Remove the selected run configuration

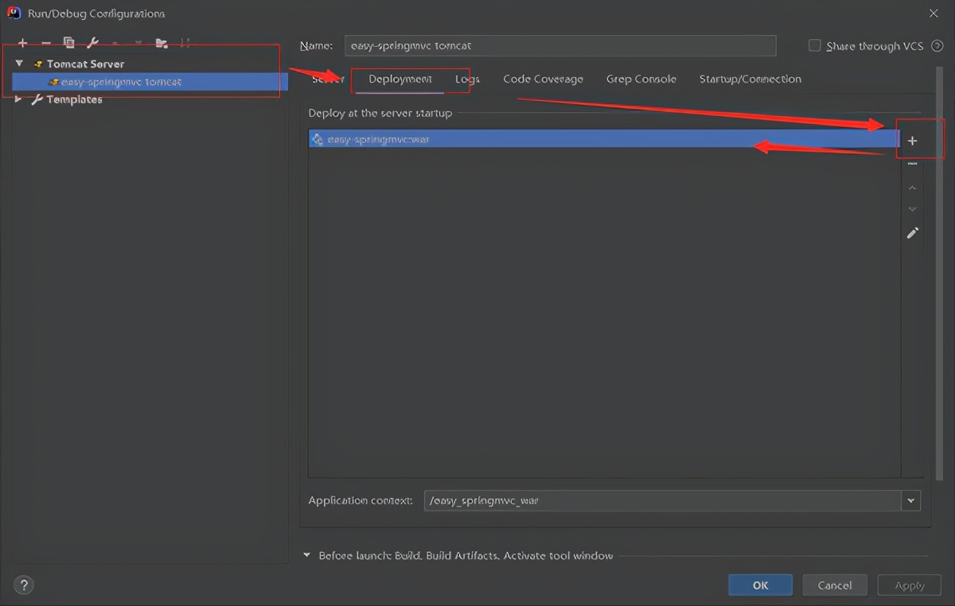[45, 43]
